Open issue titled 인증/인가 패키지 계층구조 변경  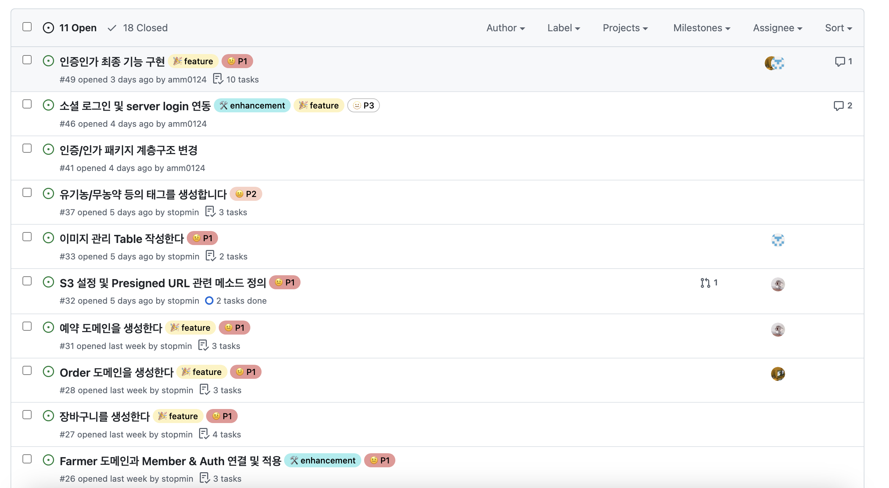pyautogui.click(x=129, y=151)
